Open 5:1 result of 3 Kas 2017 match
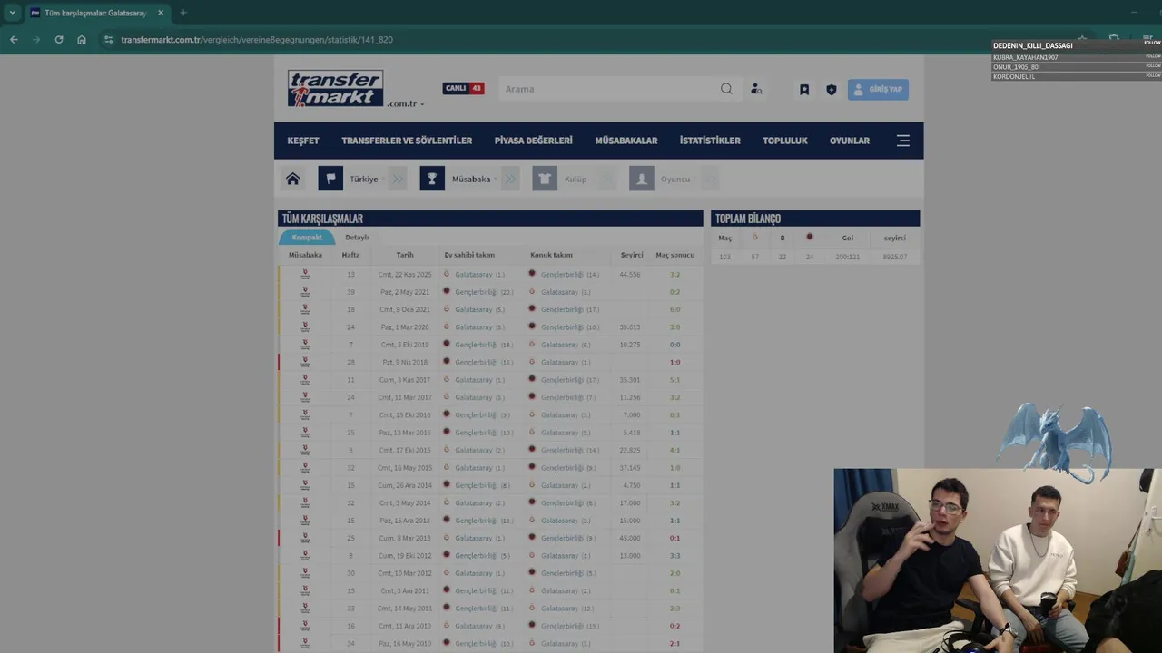Image resolution: width=1162 pixels, height=653 pixels. point(675,380)
